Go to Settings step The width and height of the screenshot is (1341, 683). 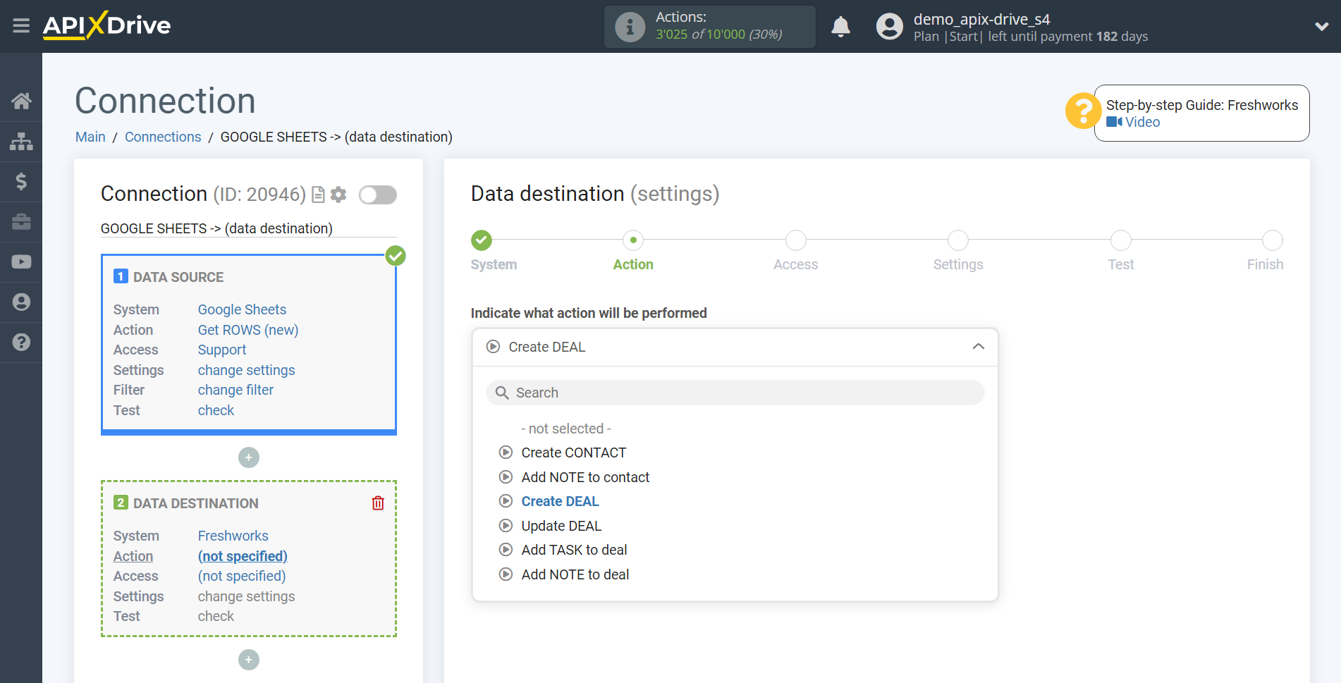(958, 240)
